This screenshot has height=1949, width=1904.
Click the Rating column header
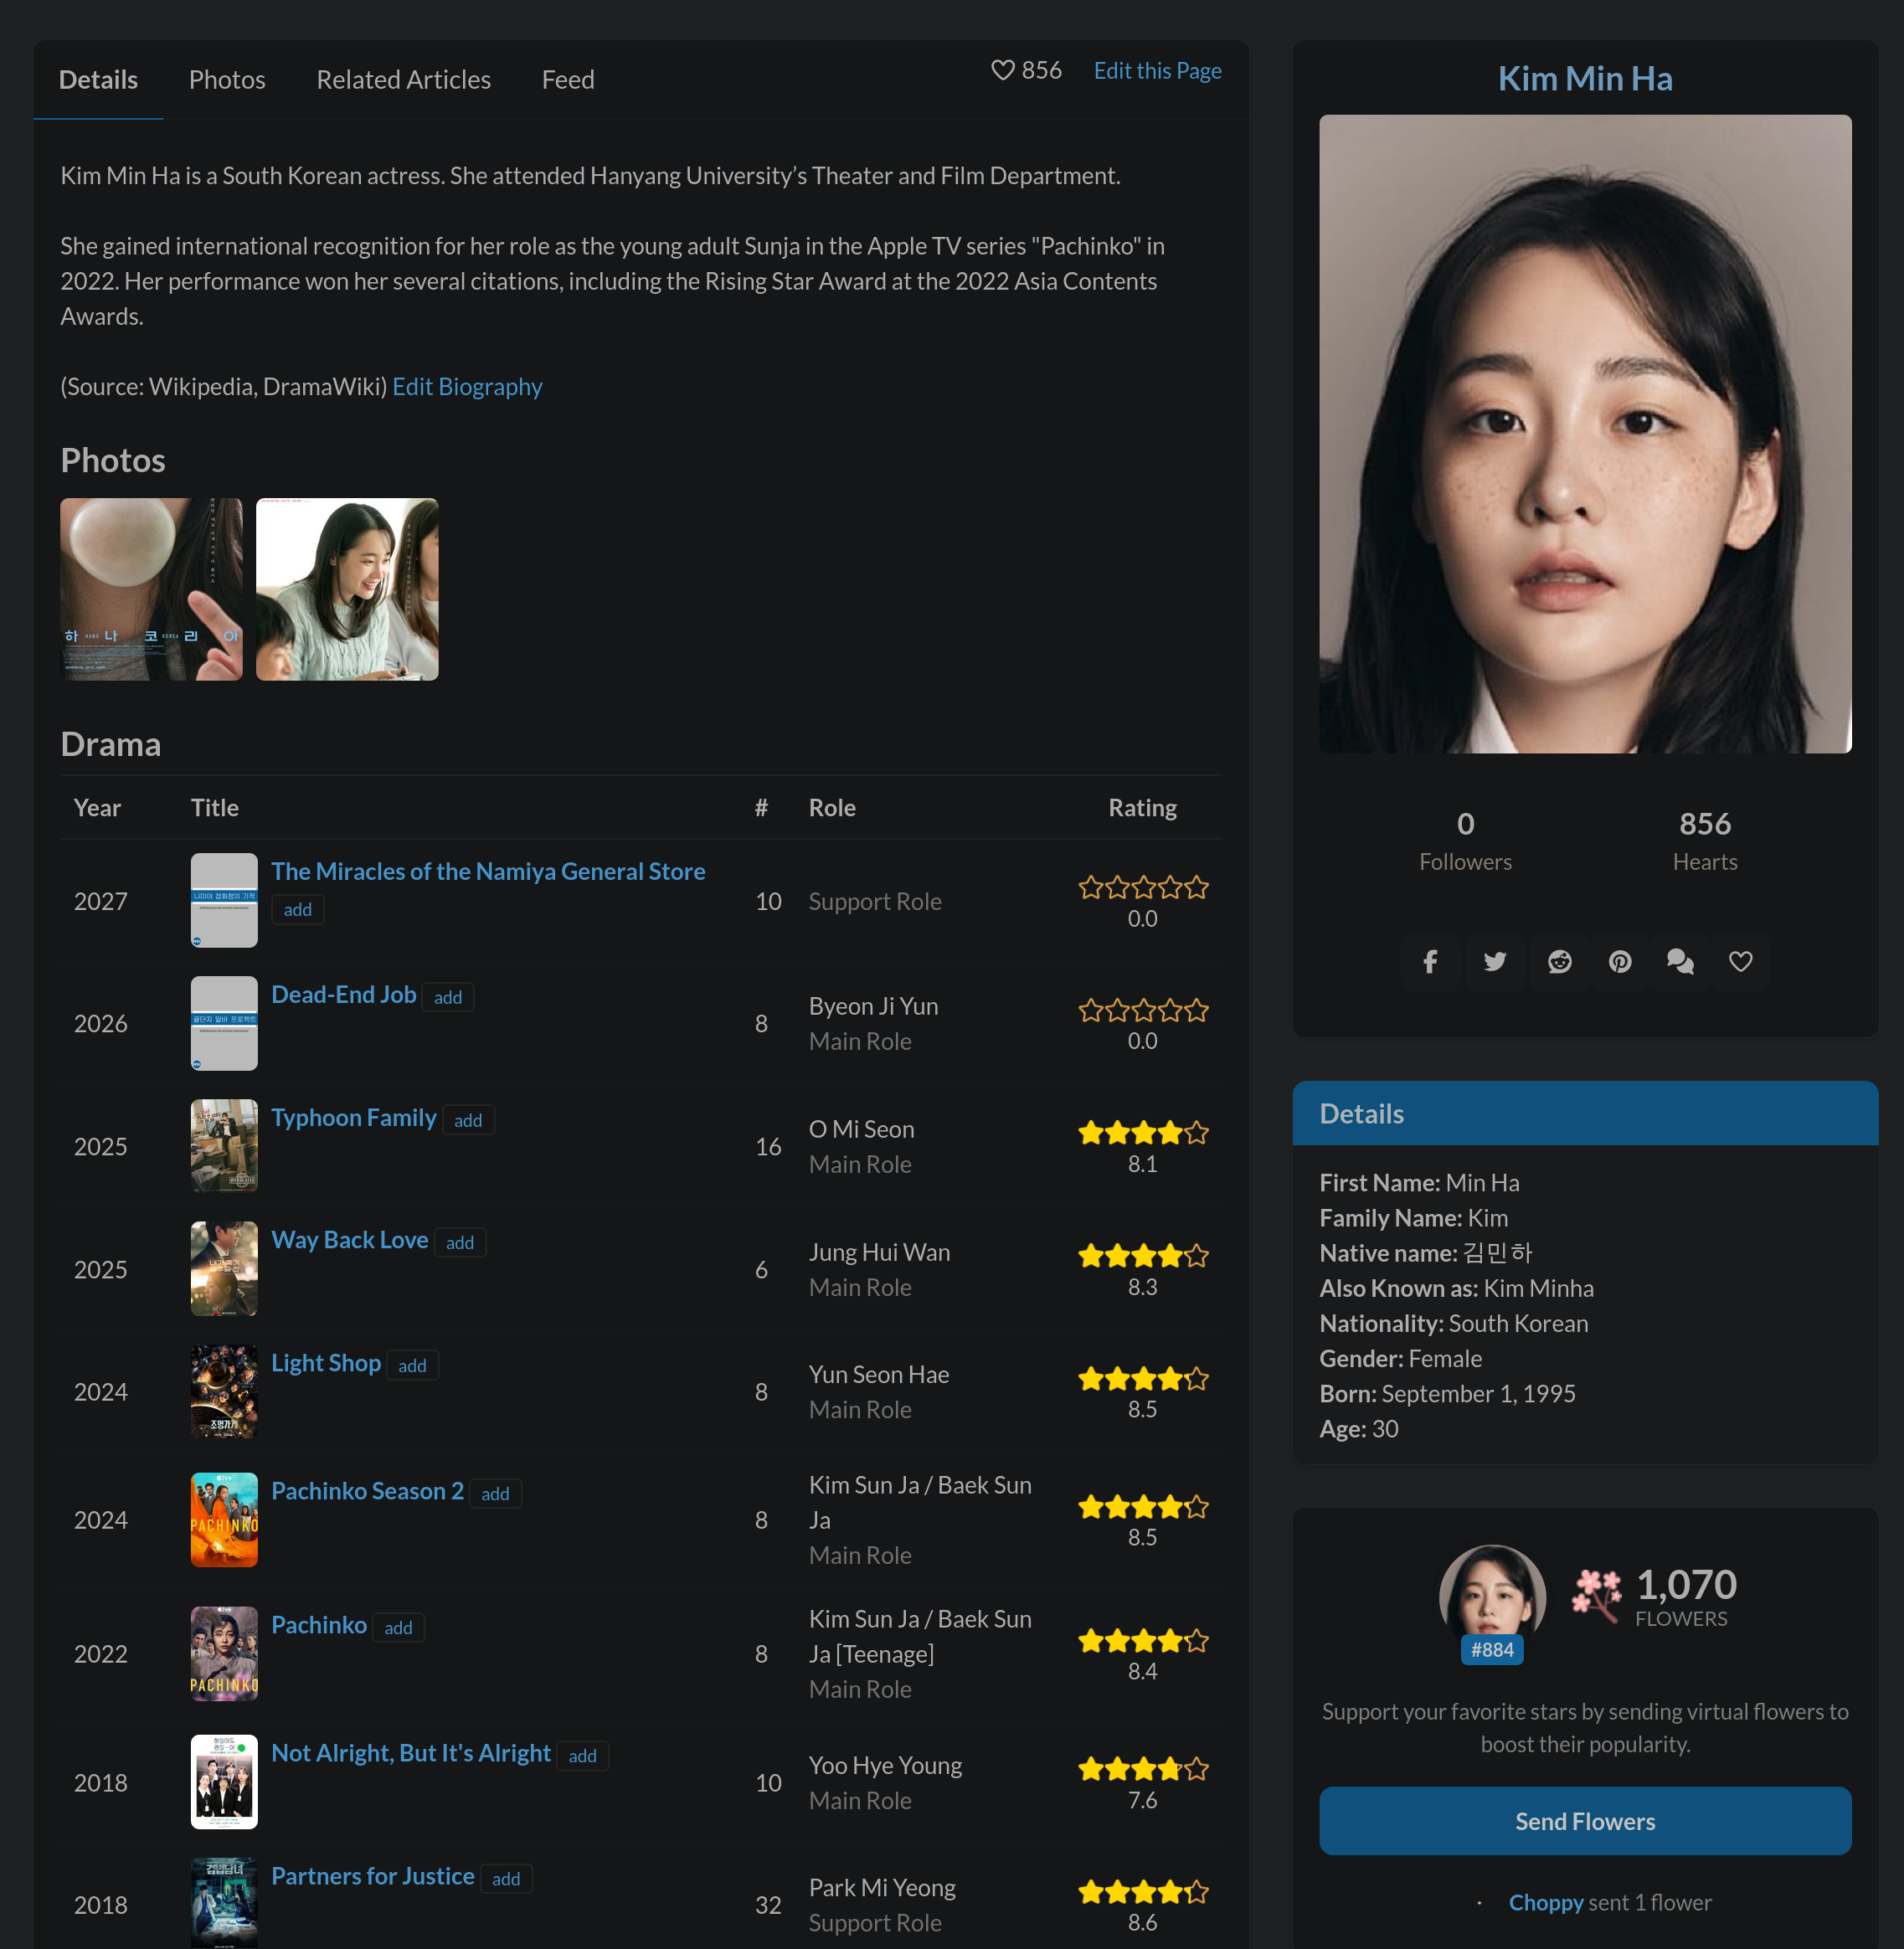(x=1142, y=808)
